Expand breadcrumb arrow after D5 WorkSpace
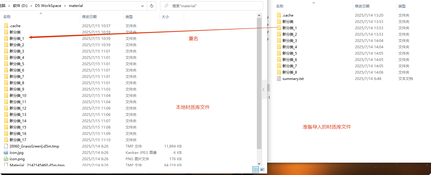The image size is (431, 175). tap(65, 6)
